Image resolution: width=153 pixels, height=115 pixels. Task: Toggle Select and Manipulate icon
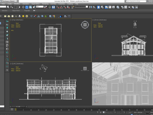point(50,7)
